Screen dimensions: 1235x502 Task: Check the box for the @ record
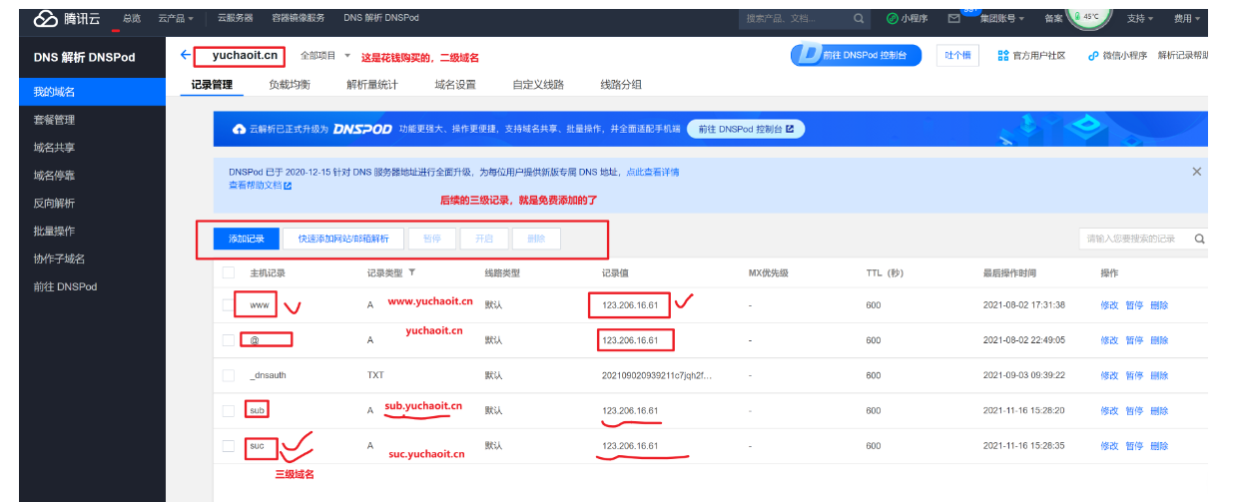point(229,340)
